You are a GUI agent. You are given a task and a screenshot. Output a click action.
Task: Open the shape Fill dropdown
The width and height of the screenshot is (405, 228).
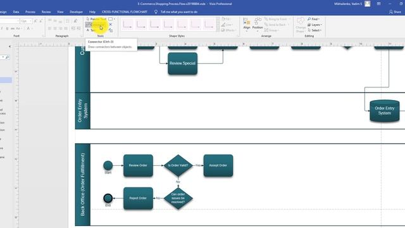tap(227, 19)
